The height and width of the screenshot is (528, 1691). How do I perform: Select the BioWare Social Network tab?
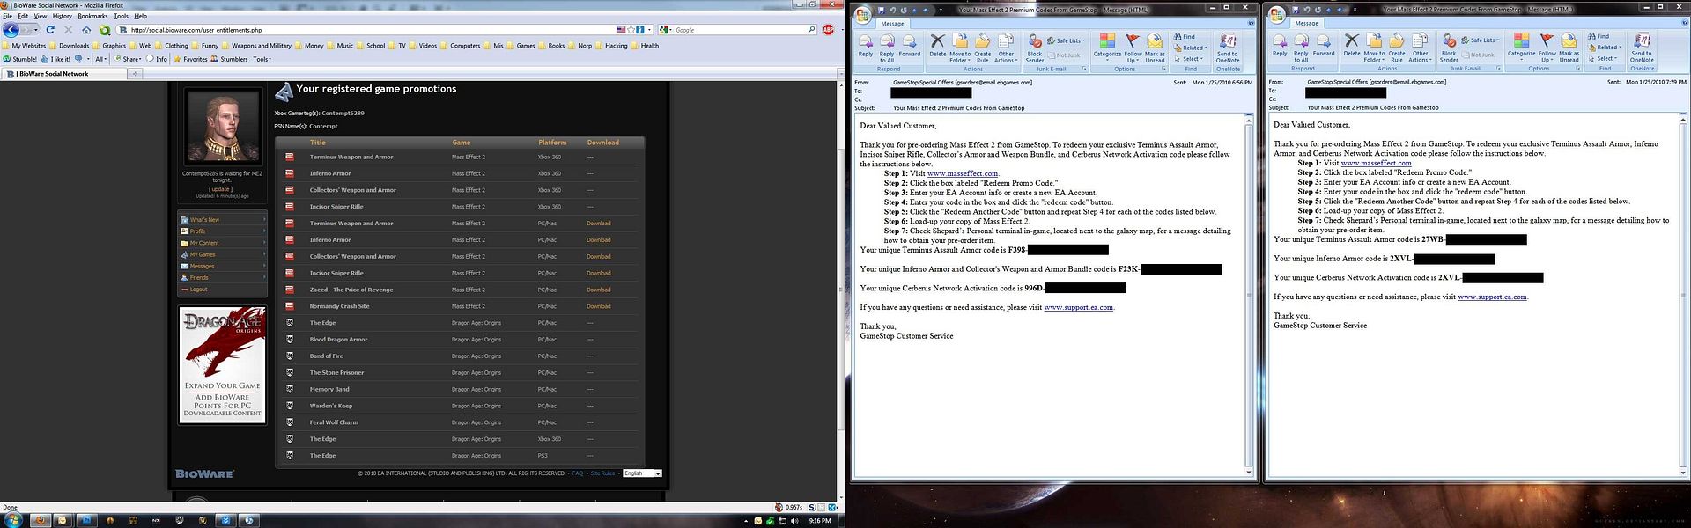(63, 74)
